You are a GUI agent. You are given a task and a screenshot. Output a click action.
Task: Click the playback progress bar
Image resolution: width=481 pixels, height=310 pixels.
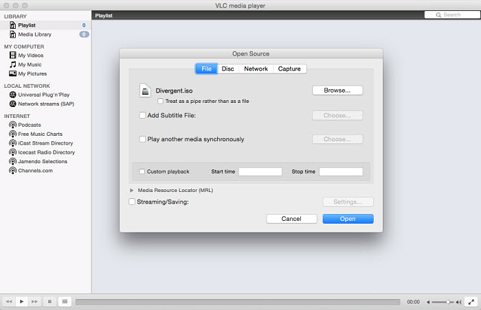(x=238, y=302)
